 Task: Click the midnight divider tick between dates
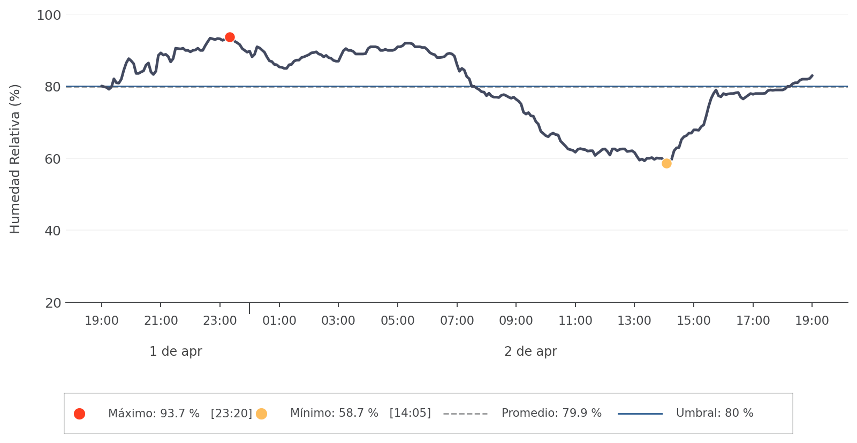[249, 308]
